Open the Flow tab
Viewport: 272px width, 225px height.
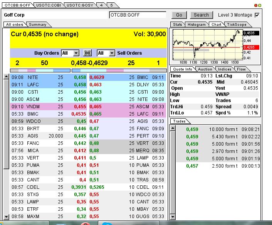[241, 69]
